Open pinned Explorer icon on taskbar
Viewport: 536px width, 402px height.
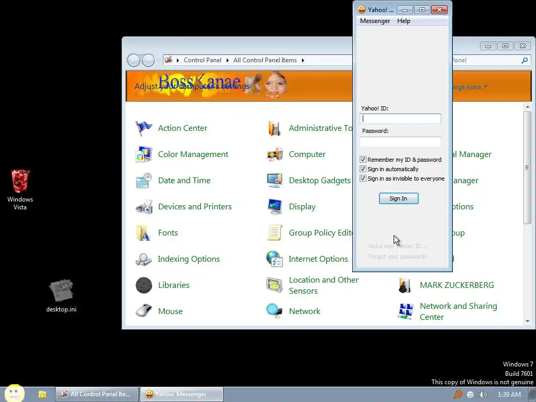pyautogui.click(x=42, y=394)
